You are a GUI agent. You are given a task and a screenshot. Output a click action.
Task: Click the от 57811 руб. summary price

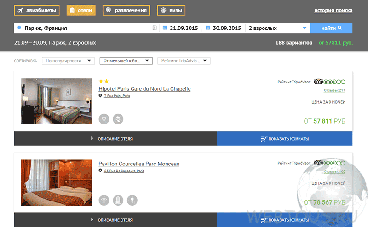click(336, 43)
